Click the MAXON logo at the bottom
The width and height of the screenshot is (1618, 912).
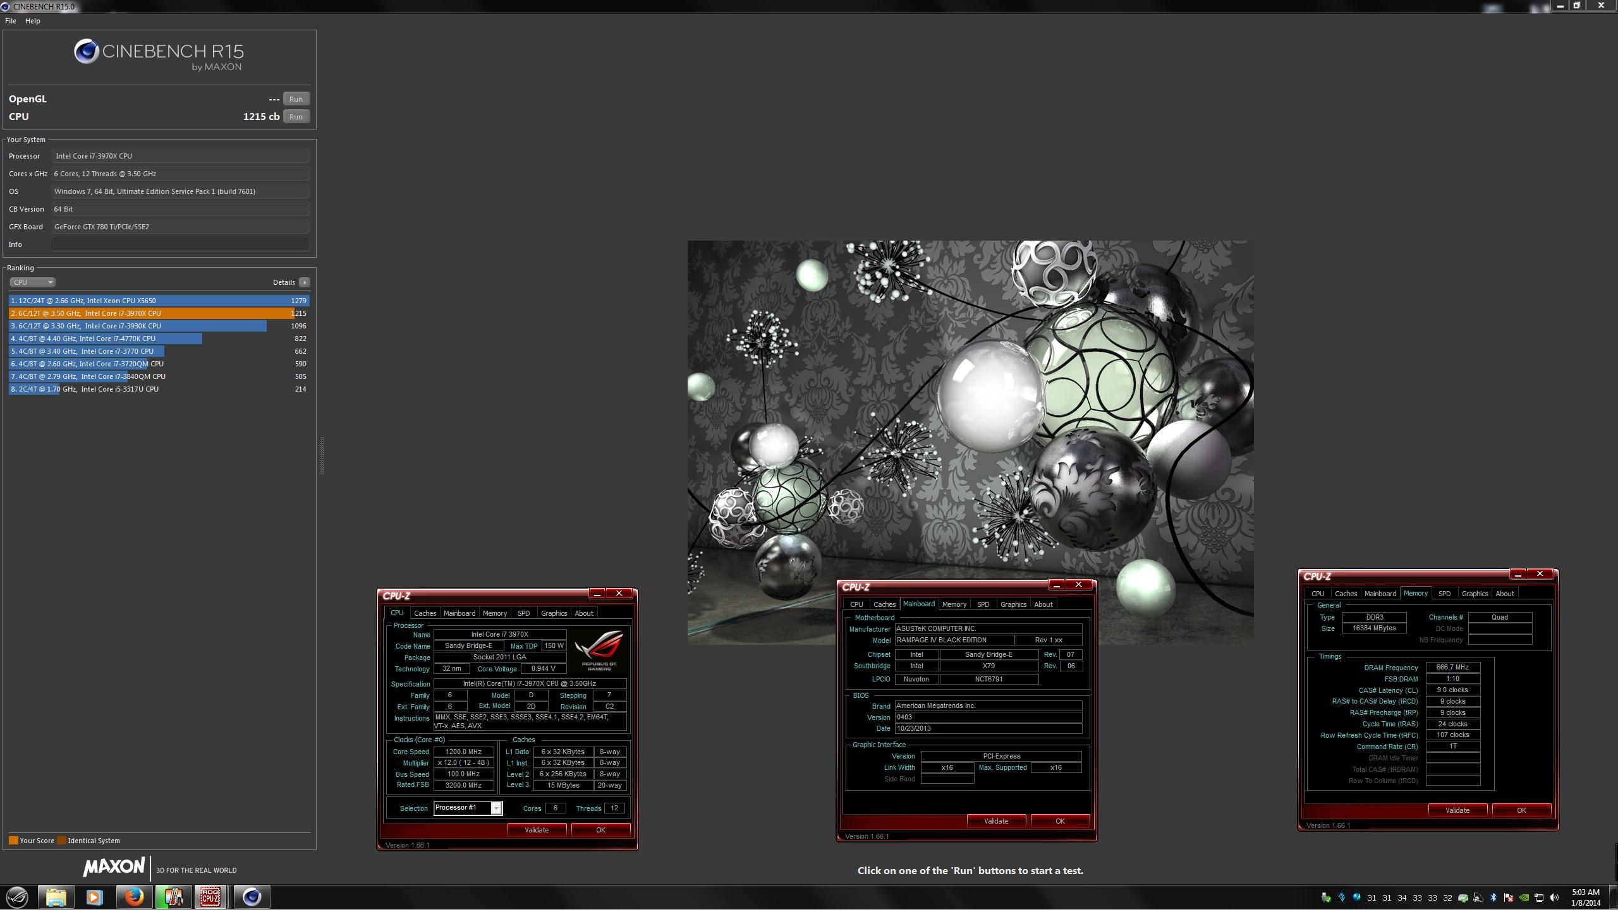coord(114,868)
